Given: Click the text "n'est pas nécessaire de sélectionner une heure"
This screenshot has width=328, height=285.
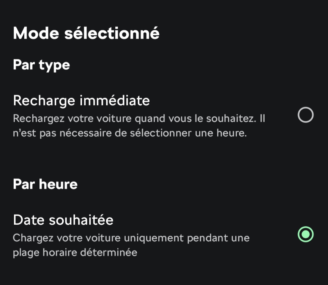Looking at the screenshot, I should click(129, 133).
